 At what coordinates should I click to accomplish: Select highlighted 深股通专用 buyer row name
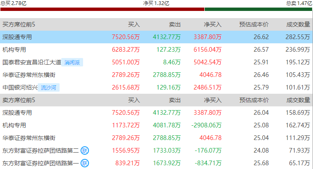pyautogui.click(x=17, y=37)
